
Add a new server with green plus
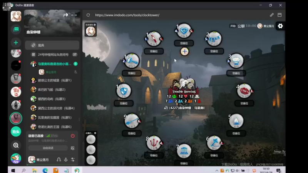point(16,43)
